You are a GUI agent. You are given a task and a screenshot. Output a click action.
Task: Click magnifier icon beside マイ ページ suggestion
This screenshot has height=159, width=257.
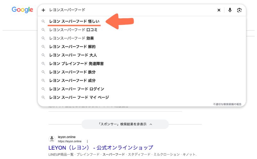pyautogui.click(x=43, y=97)
